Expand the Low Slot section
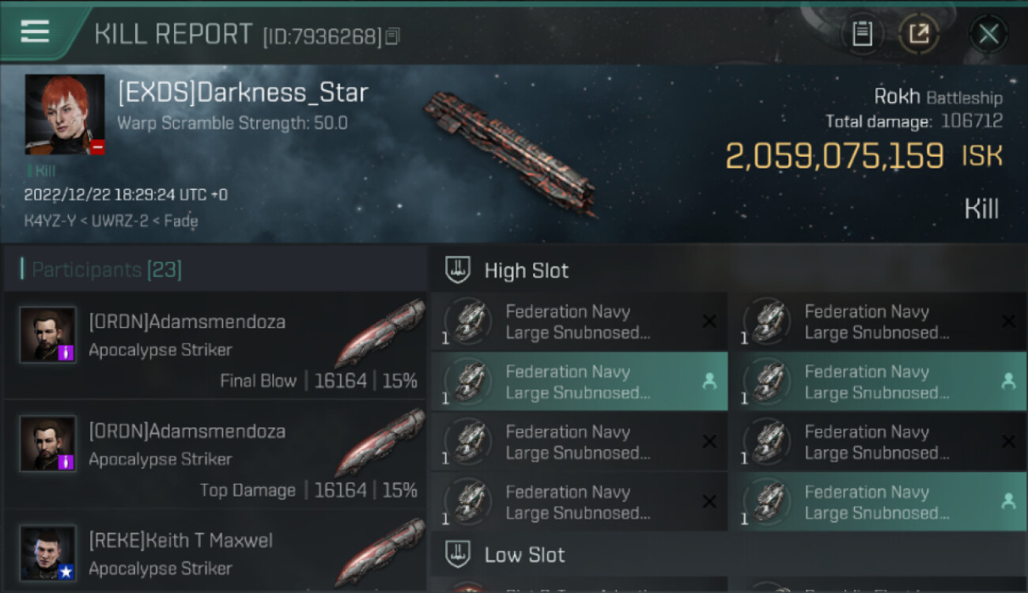Image resolution: width=1028 pixels, height=593 pixels. 524,555
